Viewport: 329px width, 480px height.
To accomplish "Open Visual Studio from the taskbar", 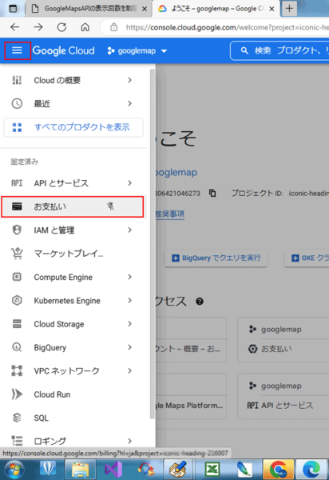I will click(113, 469).
